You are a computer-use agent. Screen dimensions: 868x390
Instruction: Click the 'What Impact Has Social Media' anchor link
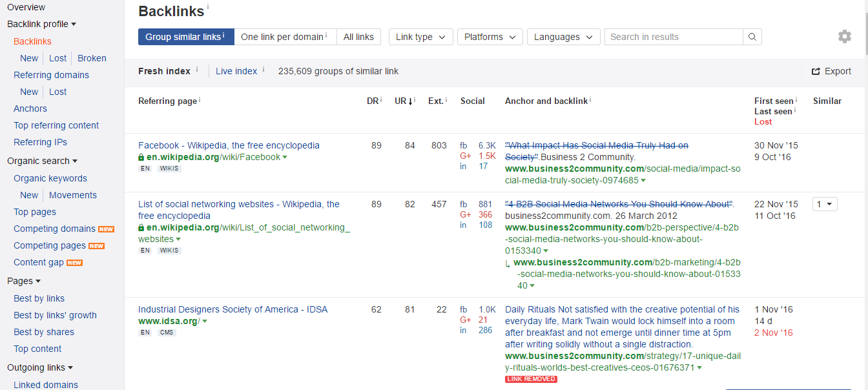tap(597, 151)
